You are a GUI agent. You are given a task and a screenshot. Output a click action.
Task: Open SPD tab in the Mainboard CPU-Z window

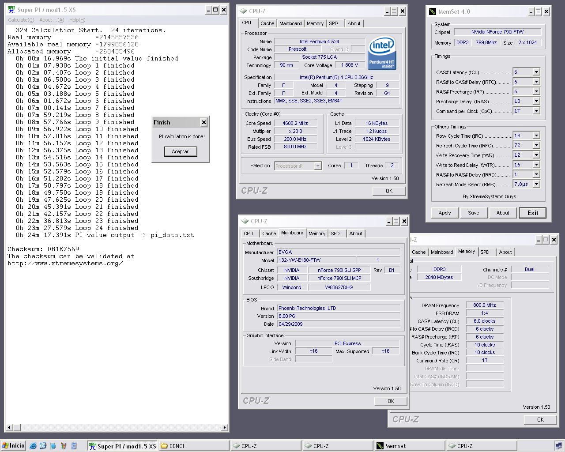335,234
